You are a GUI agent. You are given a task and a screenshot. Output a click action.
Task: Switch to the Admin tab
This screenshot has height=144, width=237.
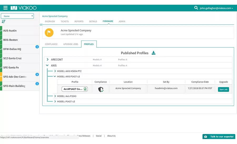point(122,21)
